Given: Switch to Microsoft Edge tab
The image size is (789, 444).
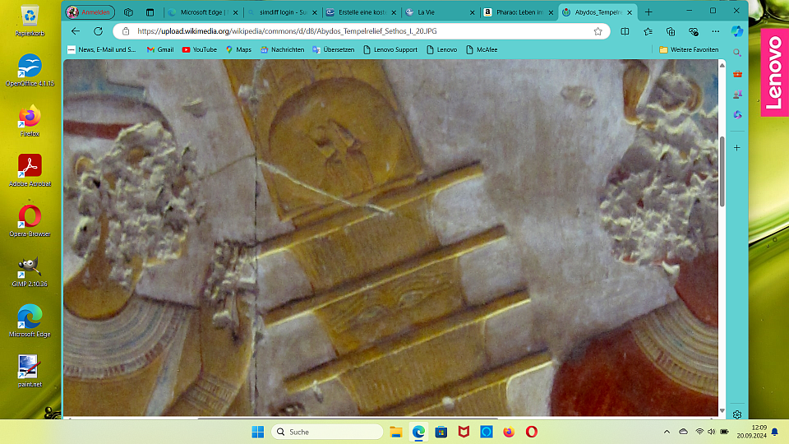Looking at the screenshot, I should (x=202, y=12).
